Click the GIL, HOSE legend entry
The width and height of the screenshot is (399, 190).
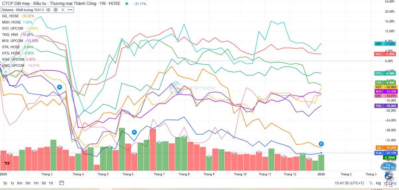pos(10,16)
